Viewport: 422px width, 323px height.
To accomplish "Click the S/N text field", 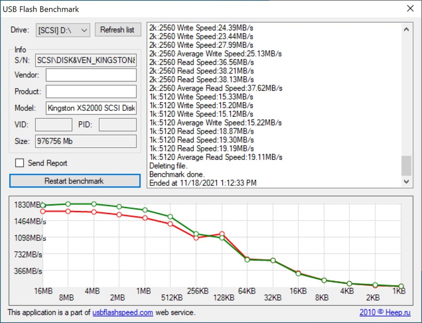I will pos(86,60).
